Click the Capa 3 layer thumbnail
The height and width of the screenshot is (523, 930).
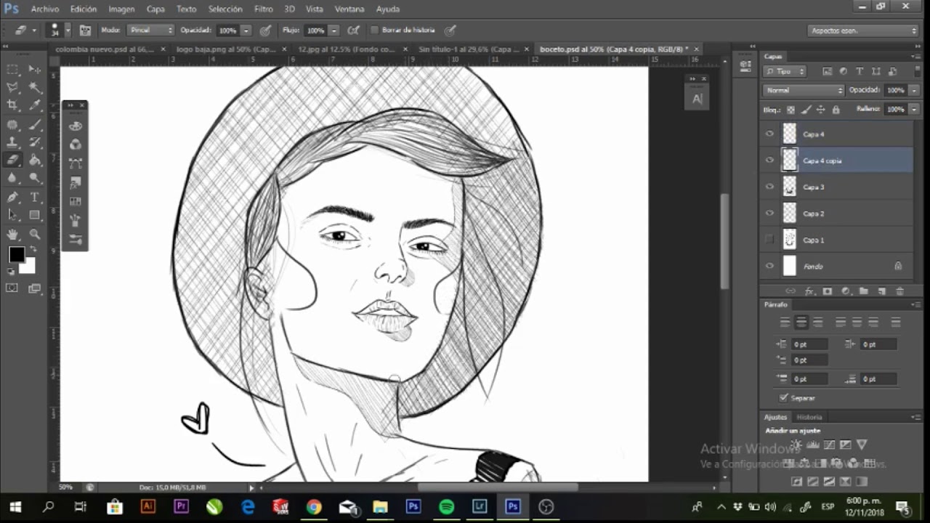pyautogui.click(x=790, y=187)
